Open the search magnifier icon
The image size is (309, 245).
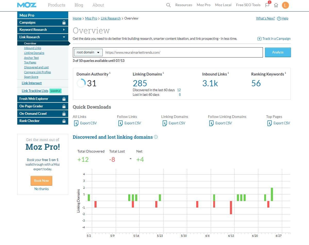pos(168,5)
